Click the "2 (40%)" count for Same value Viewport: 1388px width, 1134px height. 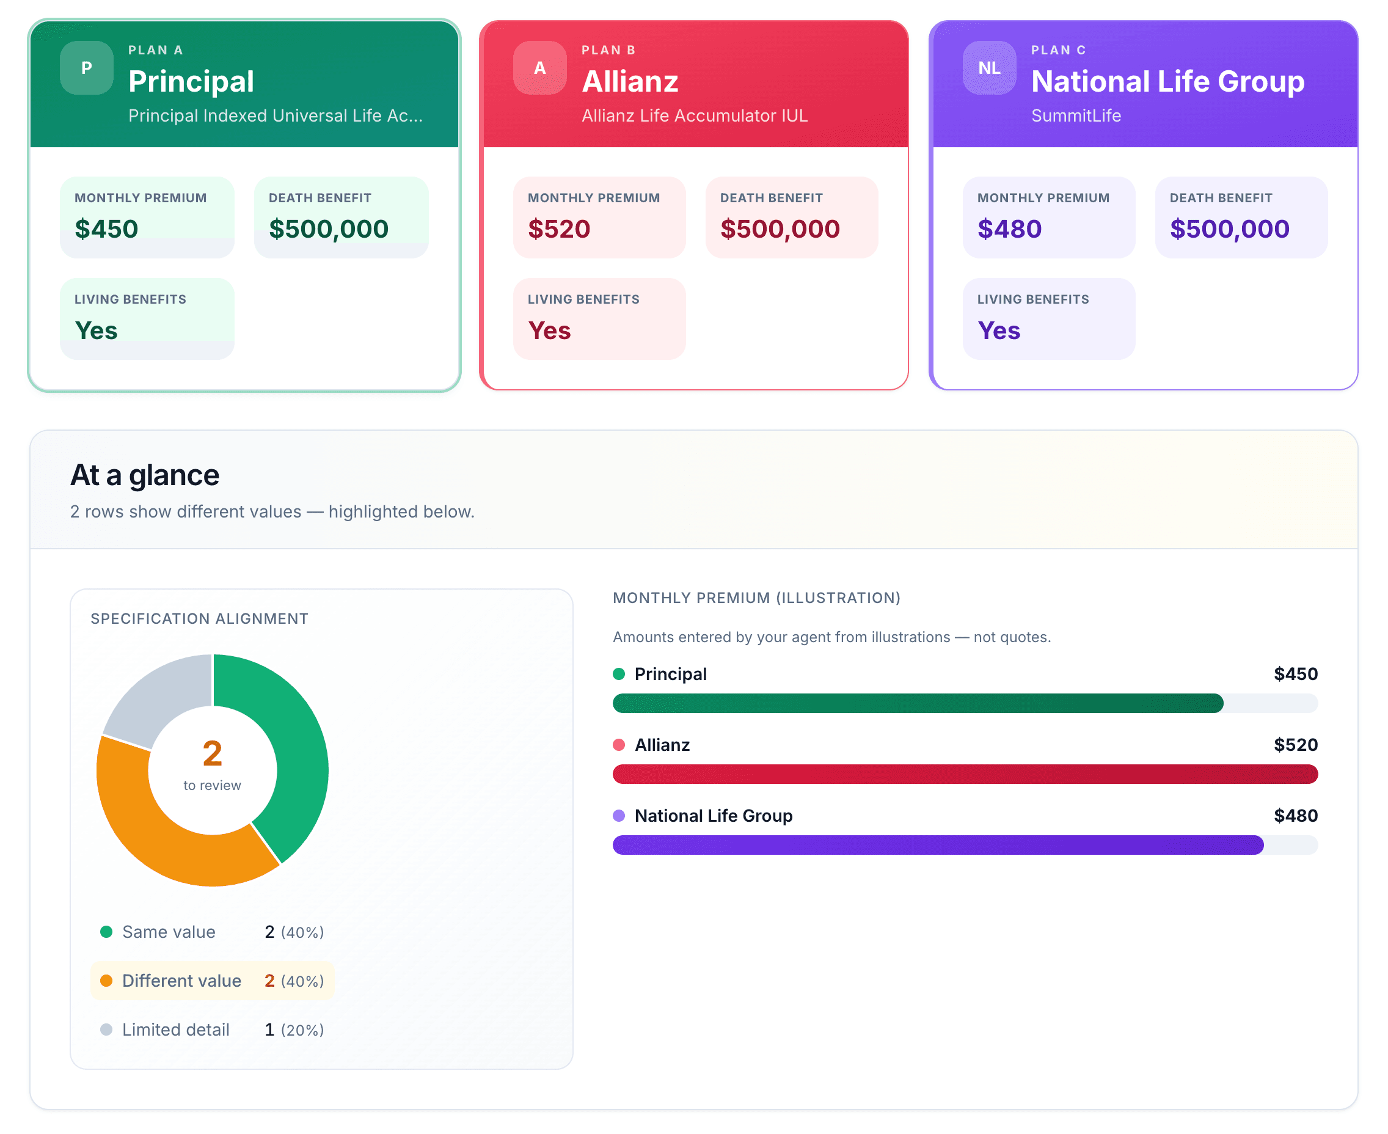click(294, 932)
